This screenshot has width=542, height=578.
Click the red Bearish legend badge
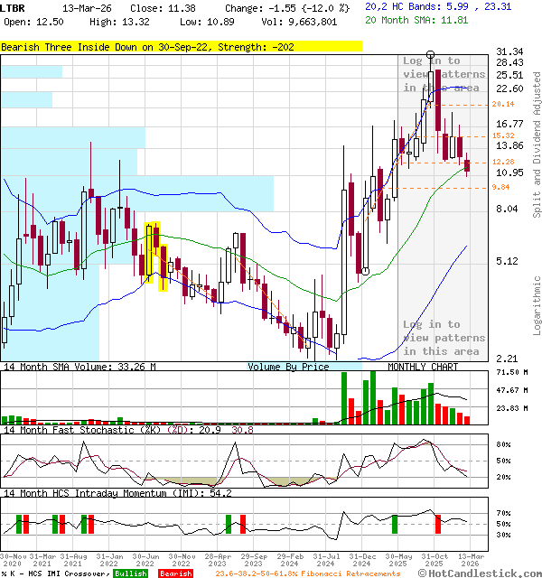(x=175, y=573)
